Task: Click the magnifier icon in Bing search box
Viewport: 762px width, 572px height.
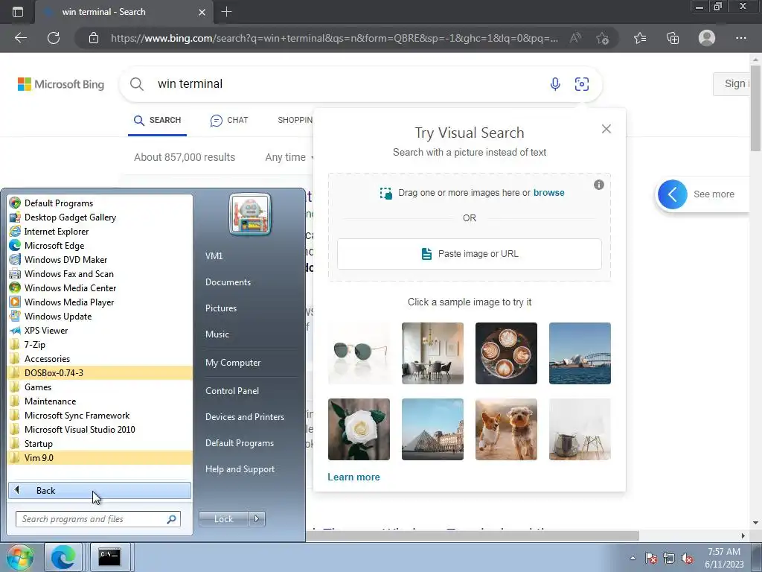Action: coord(137,83)
